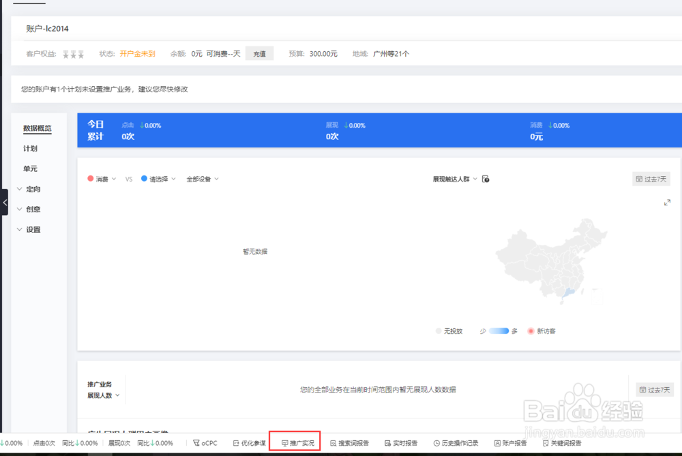Viewport: 682px width, 456px height.
Task: Click 点击0次 in the bottom status bar
Action: pos(44,443)
